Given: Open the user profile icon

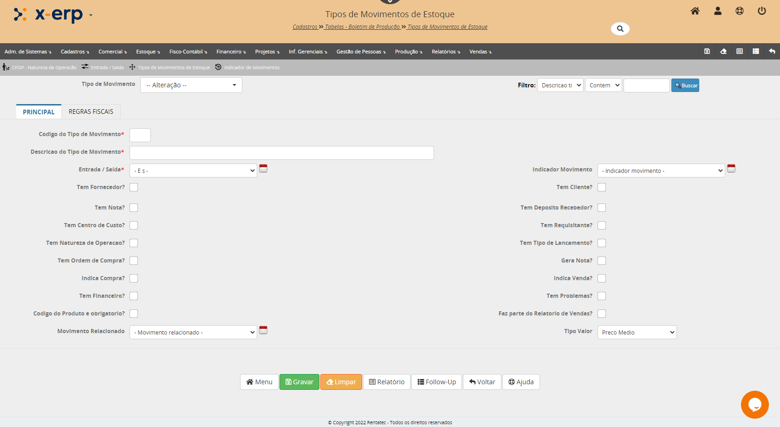Looking at the screenshot, I should click(x=717, y=11).
